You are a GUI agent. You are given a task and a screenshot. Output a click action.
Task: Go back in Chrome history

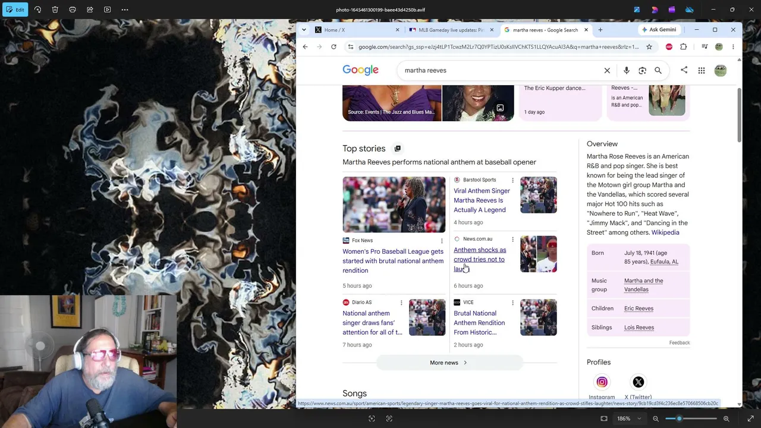point(306,47)
